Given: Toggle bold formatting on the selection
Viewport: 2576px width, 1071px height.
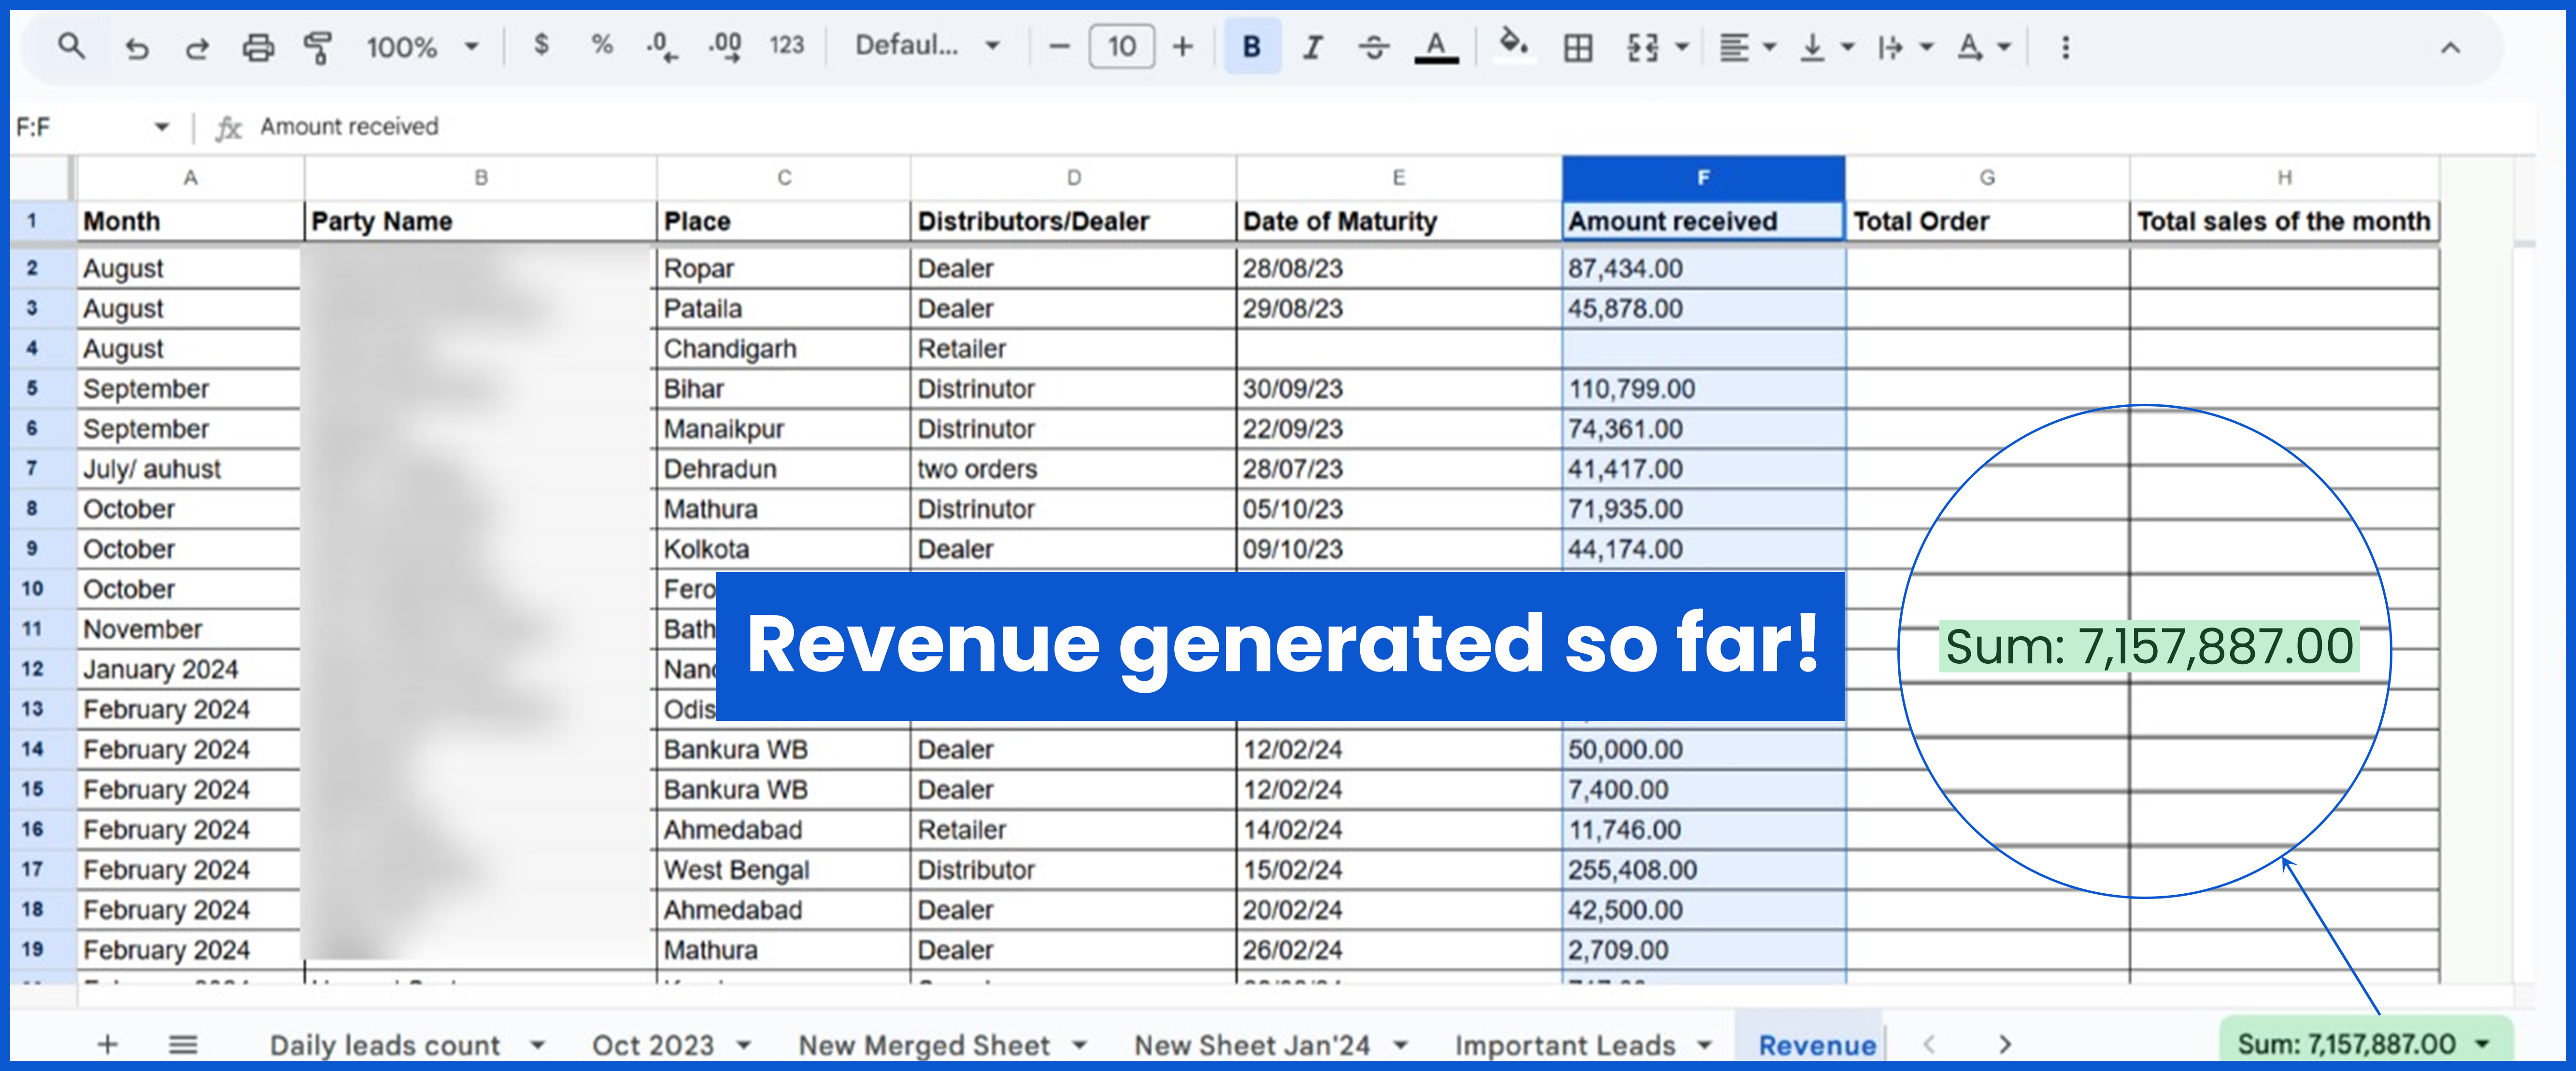Looking at the screenshot, I should pyautogui.click(x=1251, y=46).
